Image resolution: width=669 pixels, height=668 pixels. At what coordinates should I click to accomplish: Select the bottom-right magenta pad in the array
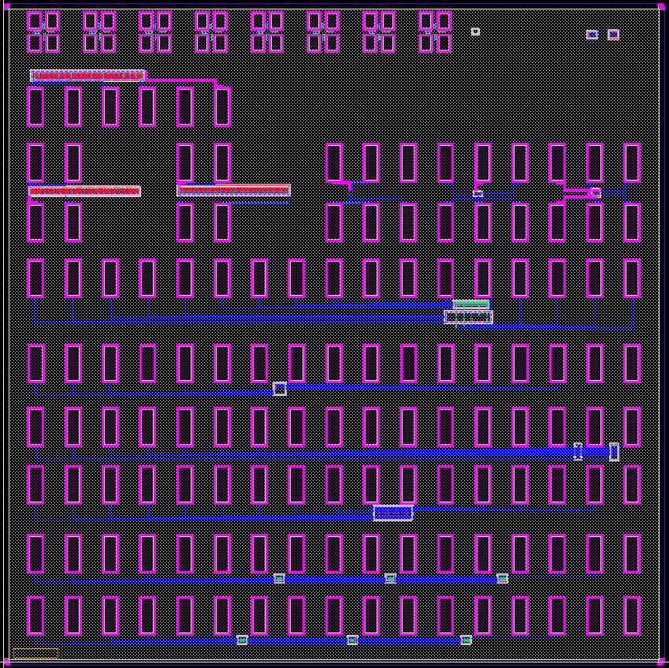point(632,615)
